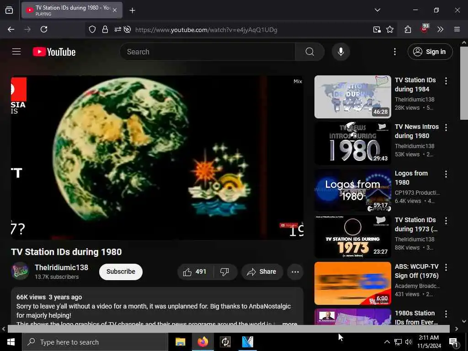Click the vertical page scrollbar thumb
Image resolution: width=468 pixels, height=351 pixels.
click(464, 83)
